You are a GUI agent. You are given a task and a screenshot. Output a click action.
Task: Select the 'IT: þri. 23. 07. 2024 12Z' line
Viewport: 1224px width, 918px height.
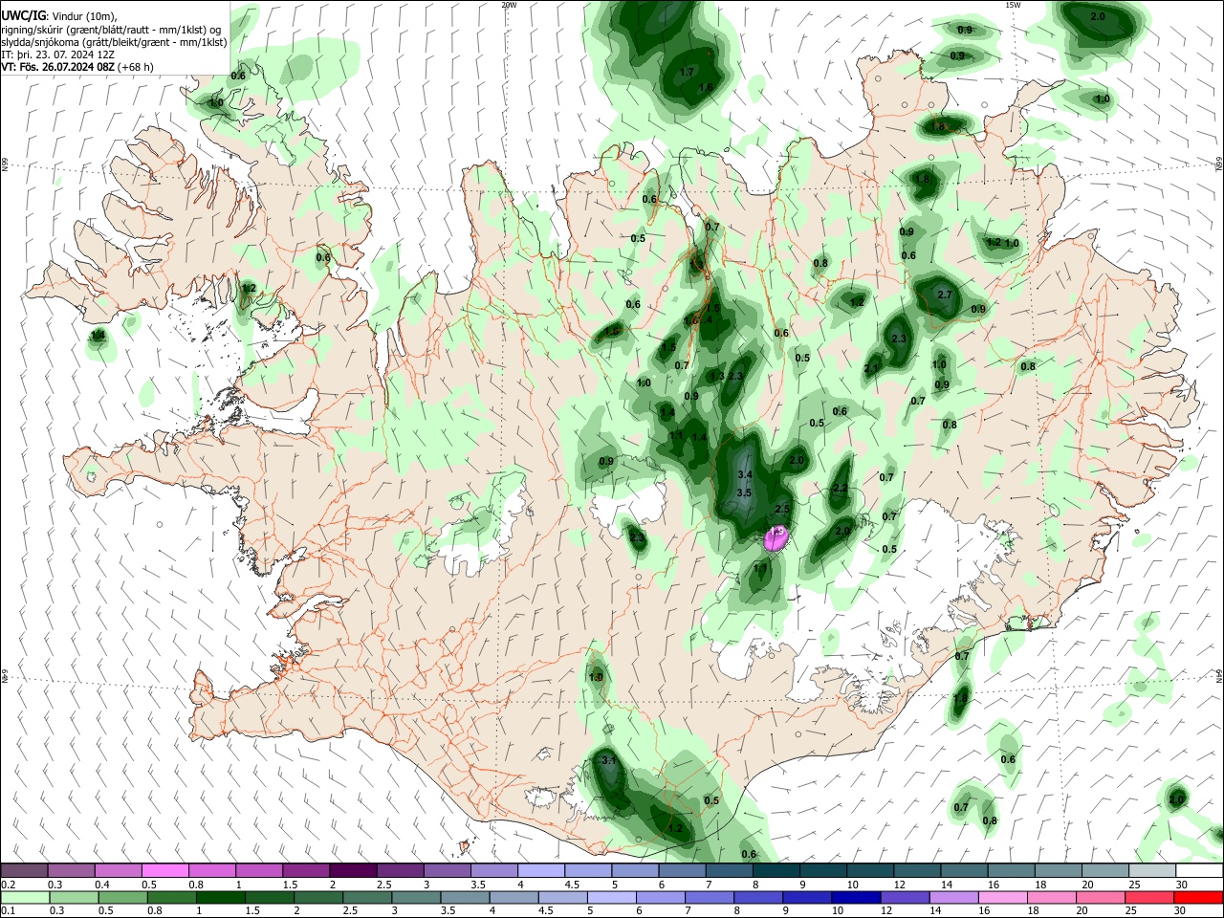57,55
